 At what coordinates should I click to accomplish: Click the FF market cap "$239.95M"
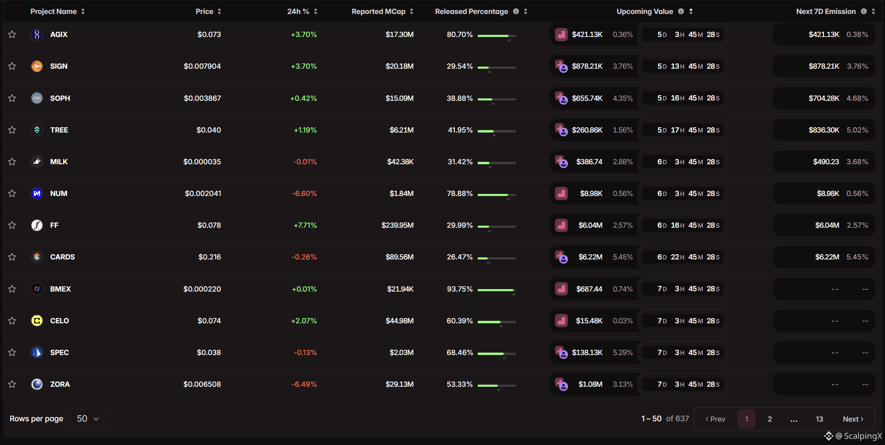click(398, 225)
